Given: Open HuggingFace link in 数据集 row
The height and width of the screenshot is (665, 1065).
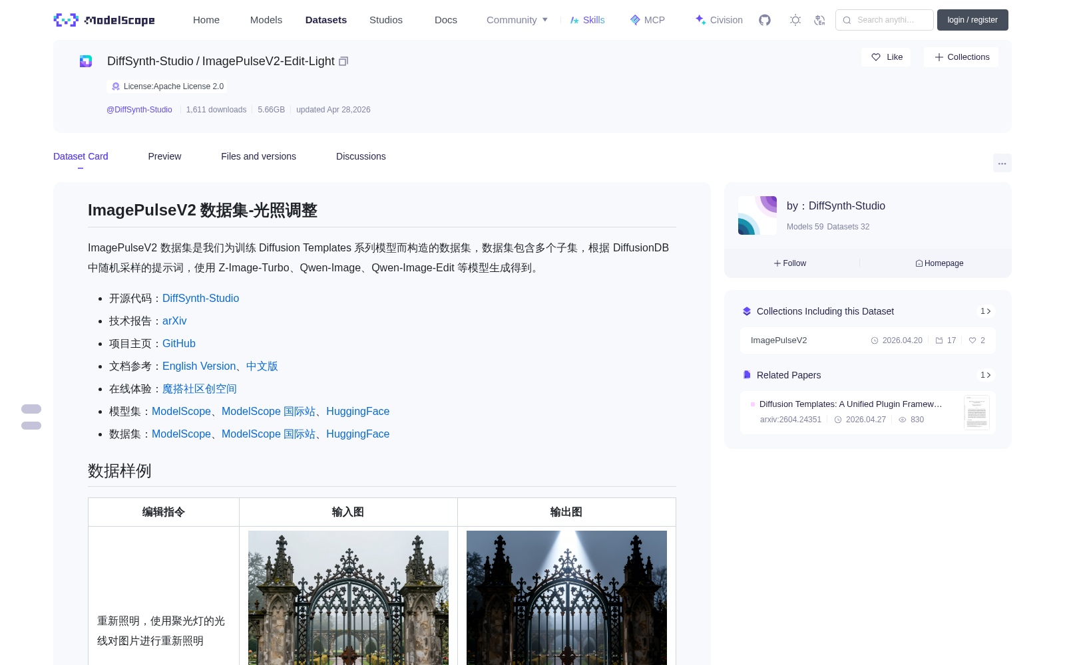Looking at the screenshot, I should [357, 434].
